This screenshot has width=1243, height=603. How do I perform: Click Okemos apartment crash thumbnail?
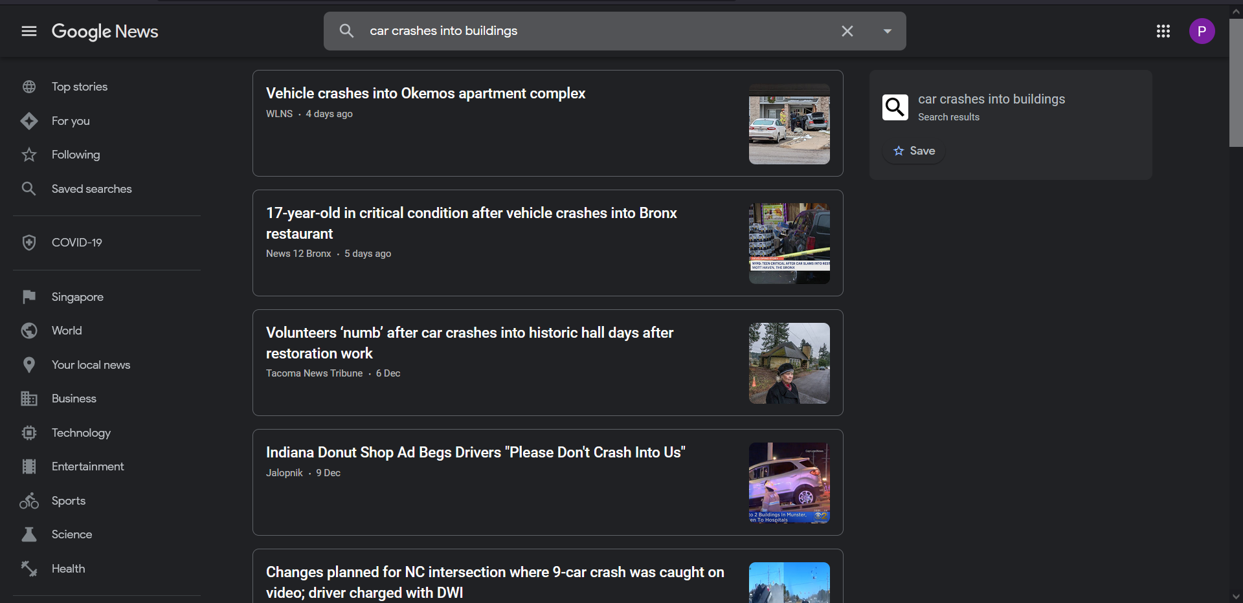[x=789, y=124]
